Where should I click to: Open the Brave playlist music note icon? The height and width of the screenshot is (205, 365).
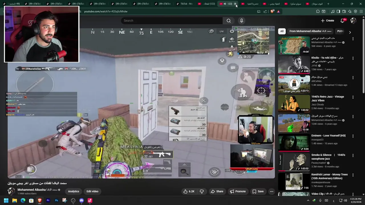click(332, 11)
